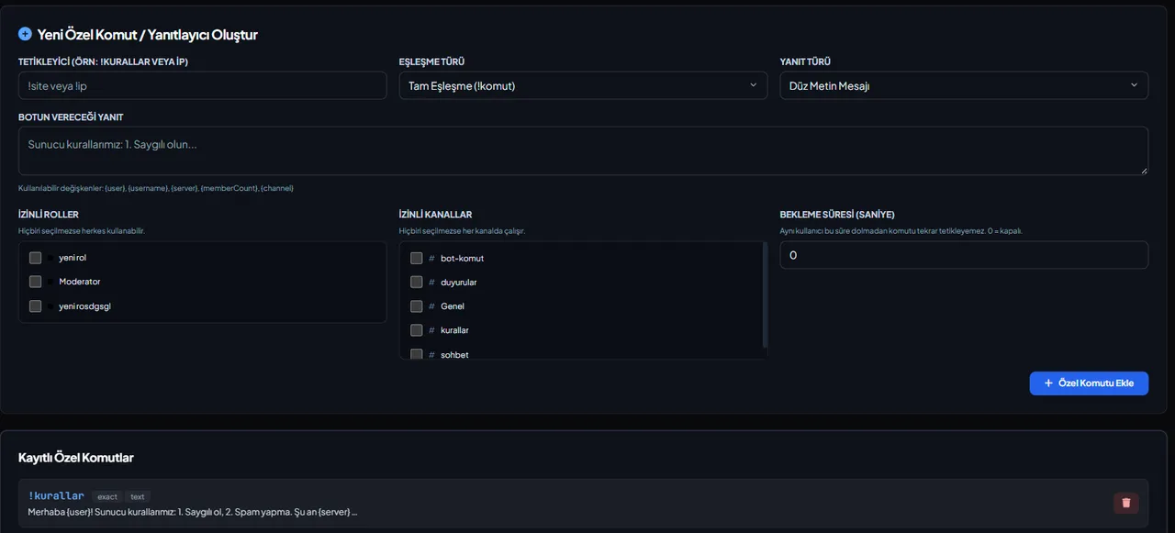Click the kurallar channel name in list
The height and width of the screenshot is (533, 1175).
454,330
